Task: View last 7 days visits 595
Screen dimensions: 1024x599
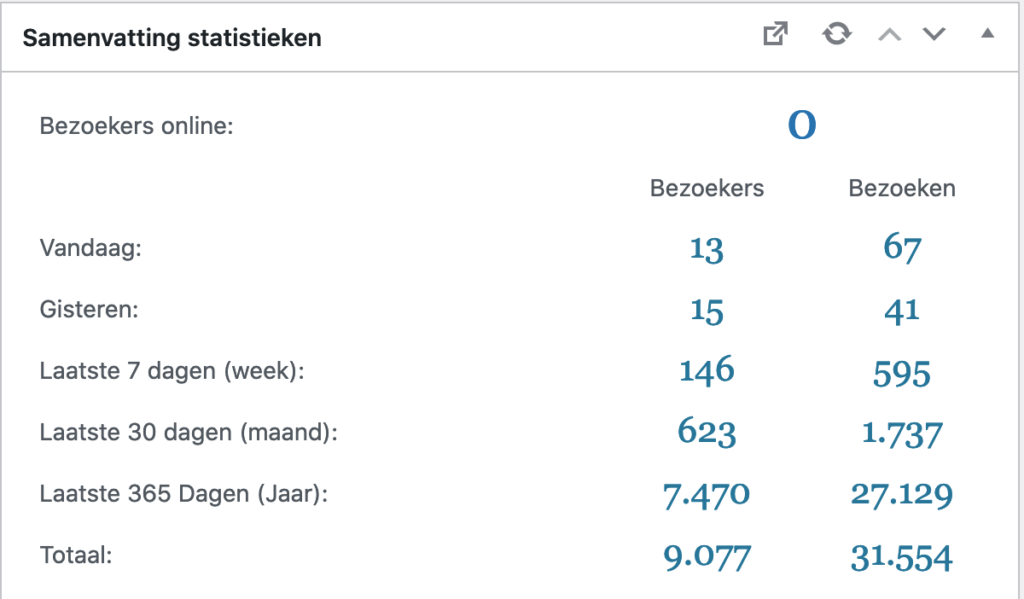Action: 902,374
